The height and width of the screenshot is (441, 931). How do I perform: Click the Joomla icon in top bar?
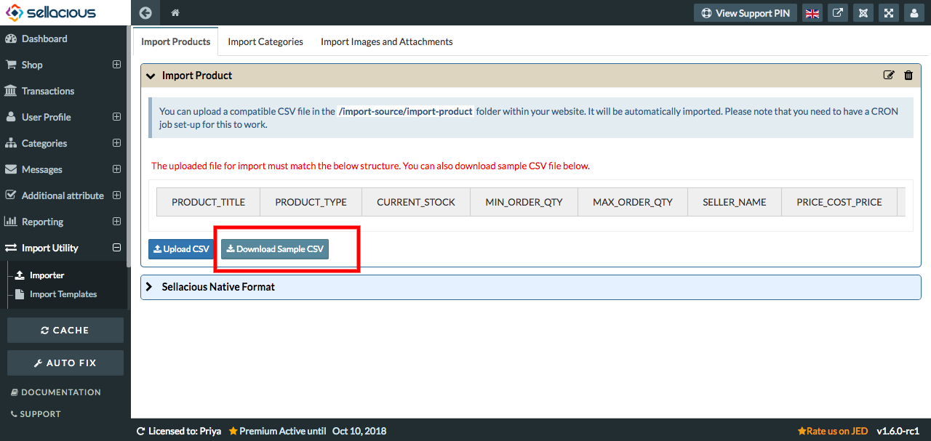863,13
